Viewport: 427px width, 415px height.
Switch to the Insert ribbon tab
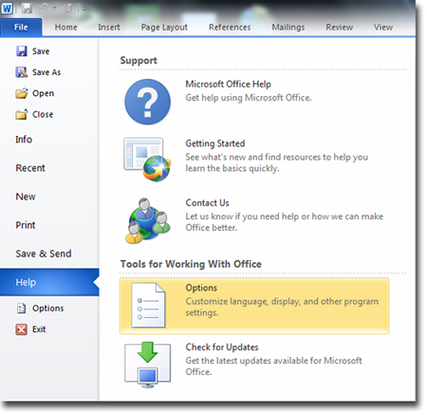tap(109, 28)
